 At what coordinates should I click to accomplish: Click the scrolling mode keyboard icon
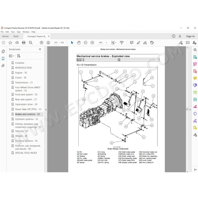click(x=122, y=43)
